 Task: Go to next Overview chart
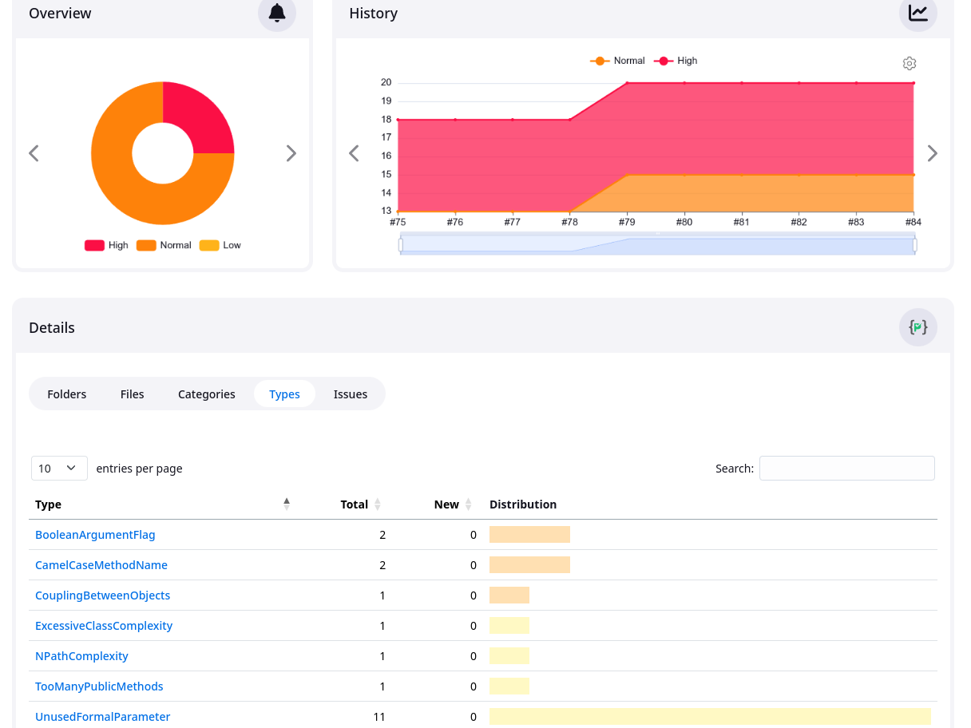(291, 153)
